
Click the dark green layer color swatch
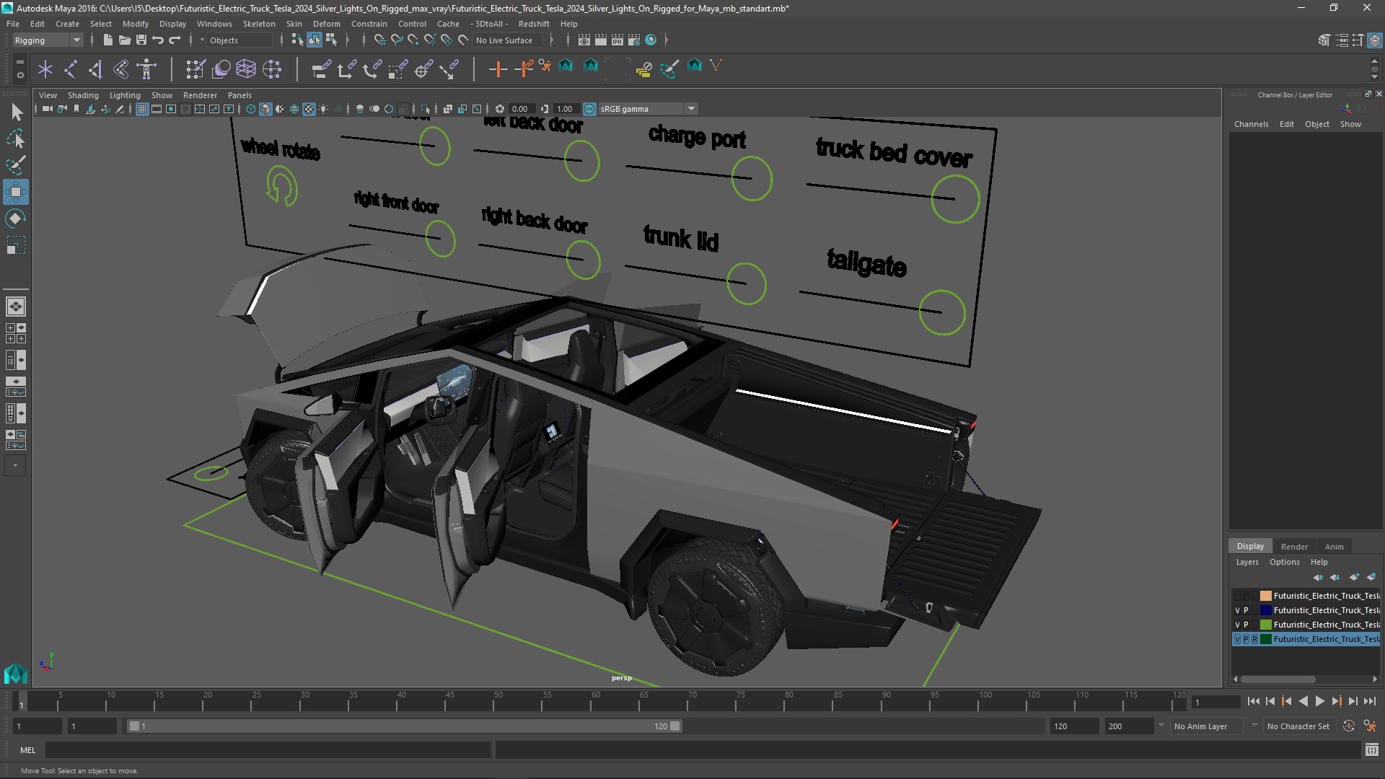coord(1265,639)
